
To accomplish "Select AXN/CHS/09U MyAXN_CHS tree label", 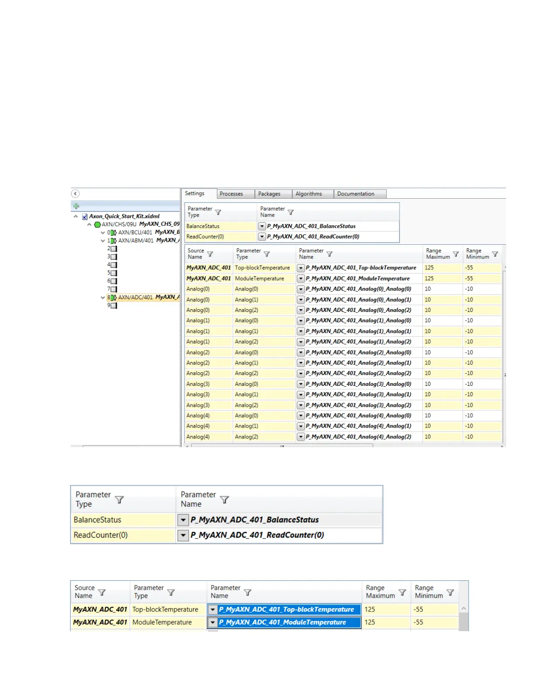I will coord(141,224).
